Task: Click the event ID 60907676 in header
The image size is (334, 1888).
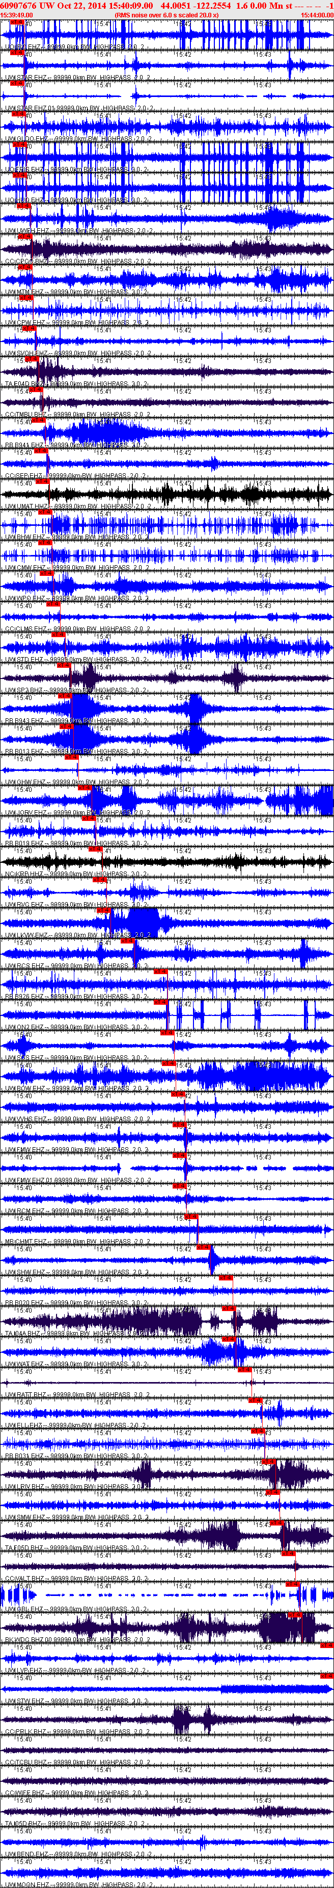Action: click(x=19, y=5)
